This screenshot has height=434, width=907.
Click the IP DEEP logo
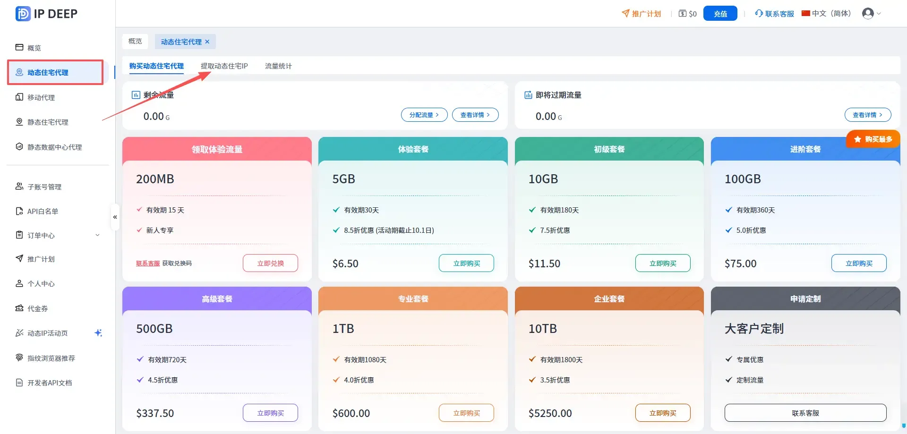tap(46, 14)
